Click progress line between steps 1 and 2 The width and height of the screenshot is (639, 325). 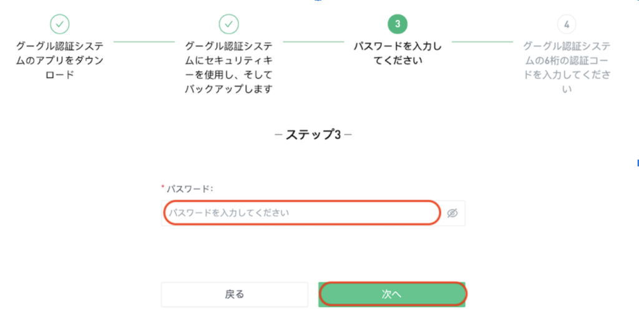pos(144,42)
